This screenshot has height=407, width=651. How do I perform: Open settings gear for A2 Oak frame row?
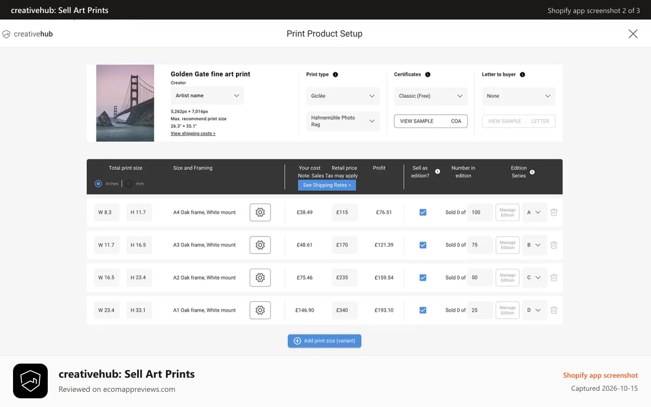point(260,277)
